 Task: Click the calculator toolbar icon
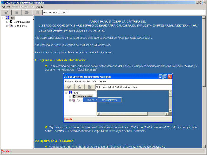37,12
